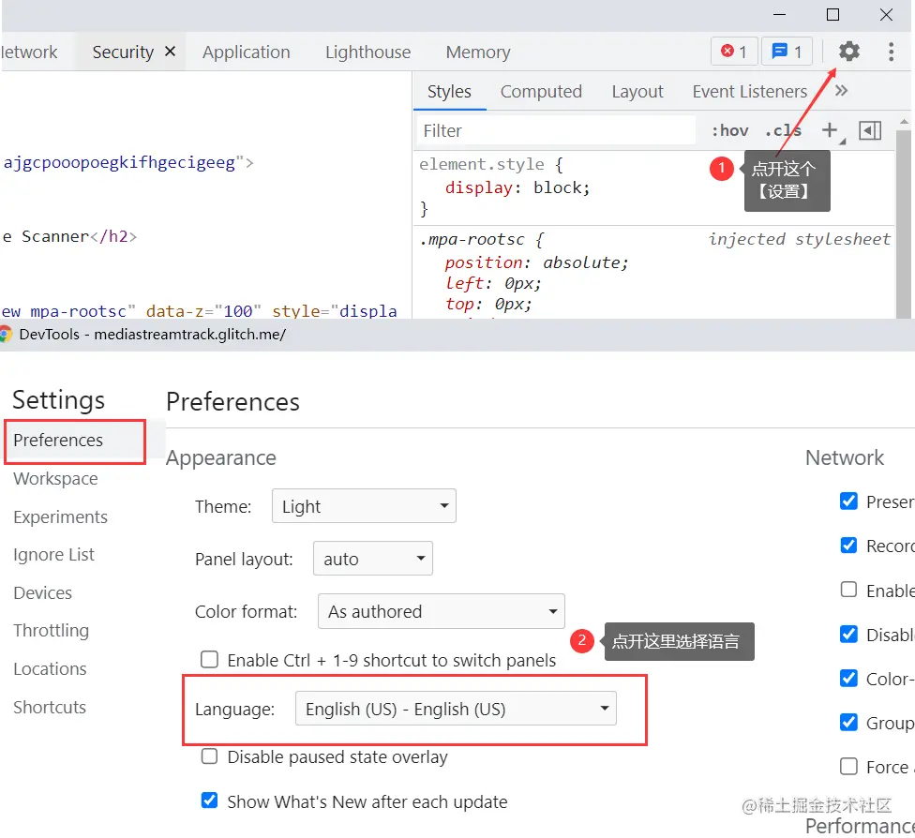Open the Color format dropdown
The image size is (915, 838).
[x=442, y=611]
